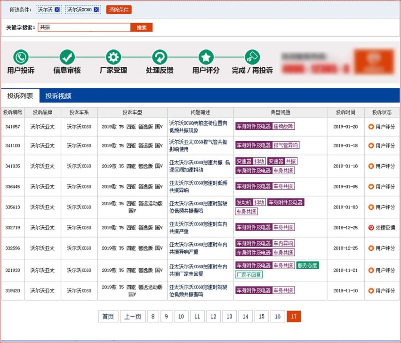Click the red 处理反馈 icon in row 332719
The width and height of the screenshot is (401, 343).
tap(371, 227)
